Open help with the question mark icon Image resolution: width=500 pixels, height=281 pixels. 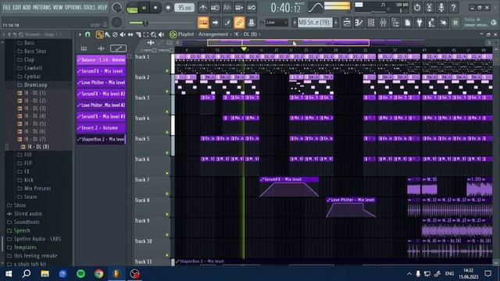453,7
